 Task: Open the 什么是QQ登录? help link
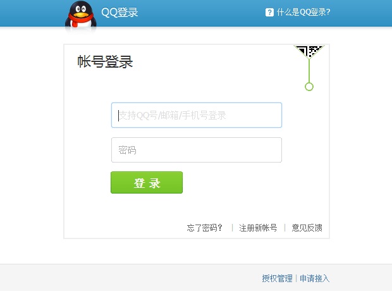click(x=303, y=12)
